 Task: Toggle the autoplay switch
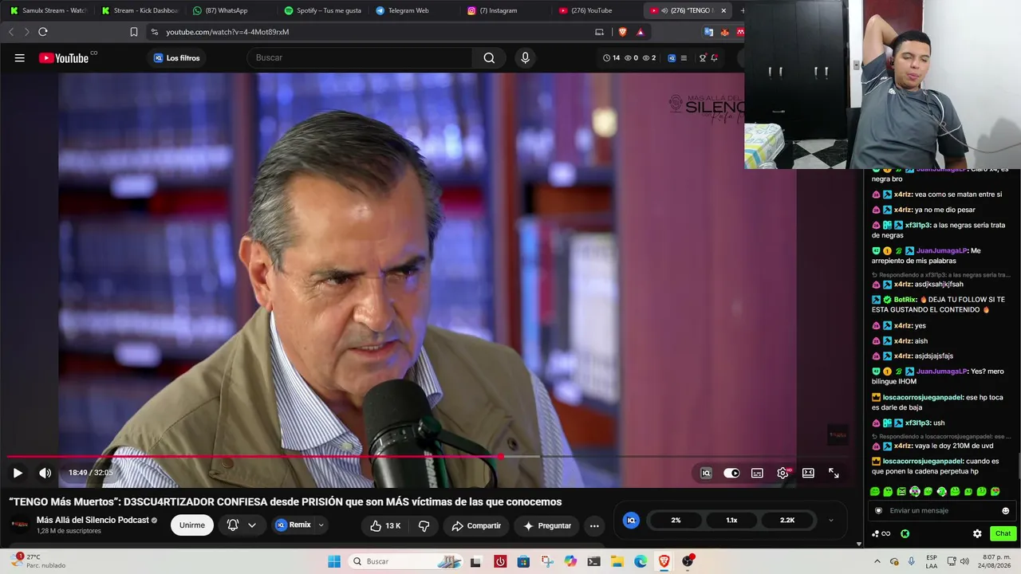coord(731,473)
